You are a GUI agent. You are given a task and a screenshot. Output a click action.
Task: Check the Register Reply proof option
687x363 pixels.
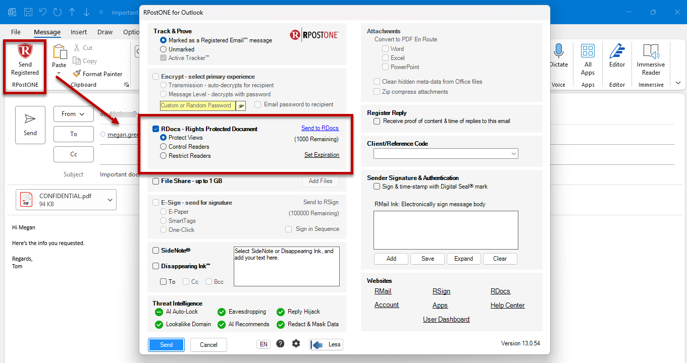coord(377,121)
